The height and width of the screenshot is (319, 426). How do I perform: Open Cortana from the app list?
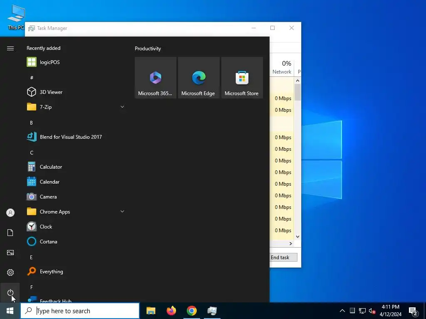pos(76,241)
